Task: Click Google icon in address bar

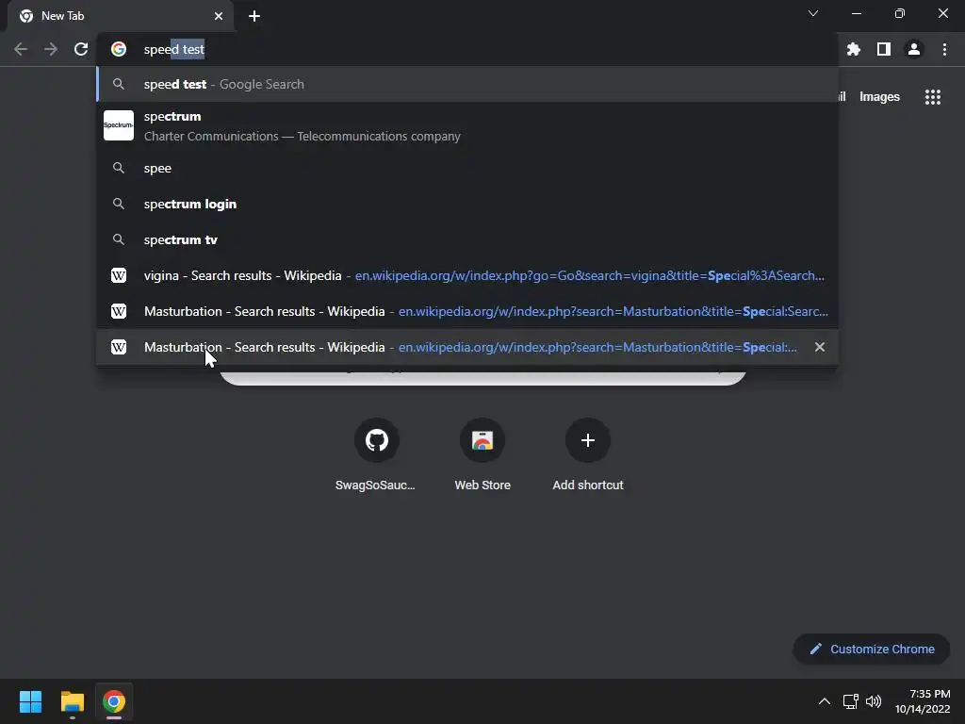Action: point(119,49)
